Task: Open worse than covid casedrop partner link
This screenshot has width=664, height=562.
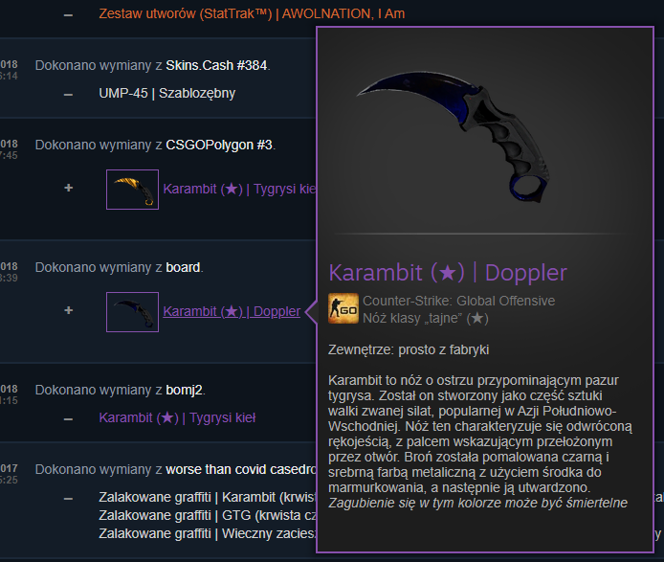Action: tap(241, 469)
